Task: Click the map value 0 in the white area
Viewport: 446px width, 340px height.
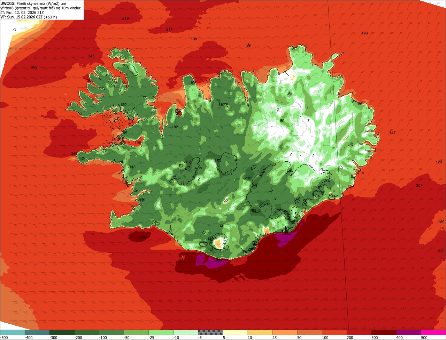Action: (291, 155)
